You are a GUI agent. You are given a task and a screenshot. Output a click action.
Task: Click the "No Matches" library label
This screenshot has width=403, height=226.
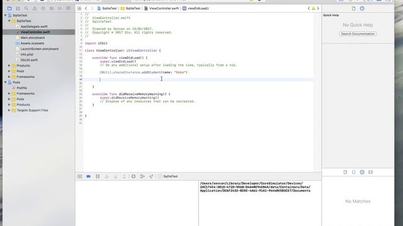(358, 202)
